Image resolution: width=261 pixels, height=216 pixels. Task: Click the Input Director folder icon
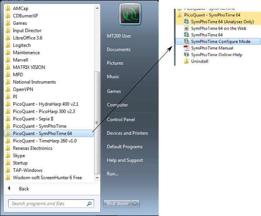[8, 30]
